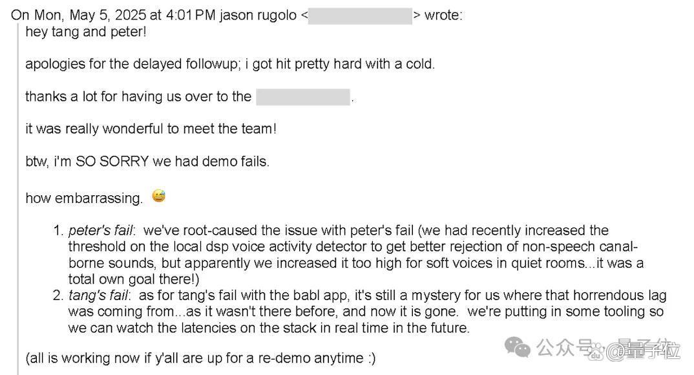The width and height of the screenshot is (694, 375).
Task: Click 'it was really wonderful to meet the team!'
Action: click(151, 129)
